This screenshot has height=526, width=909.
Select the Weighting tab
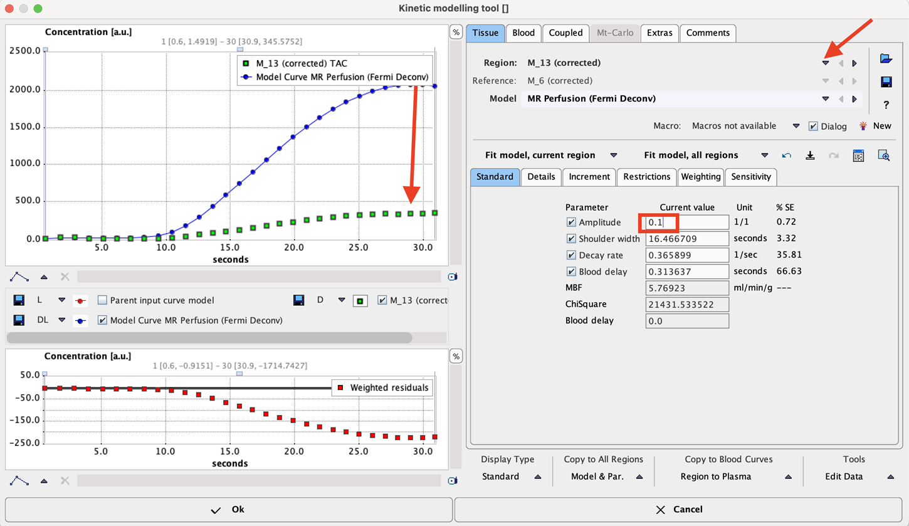coord(701,177)
